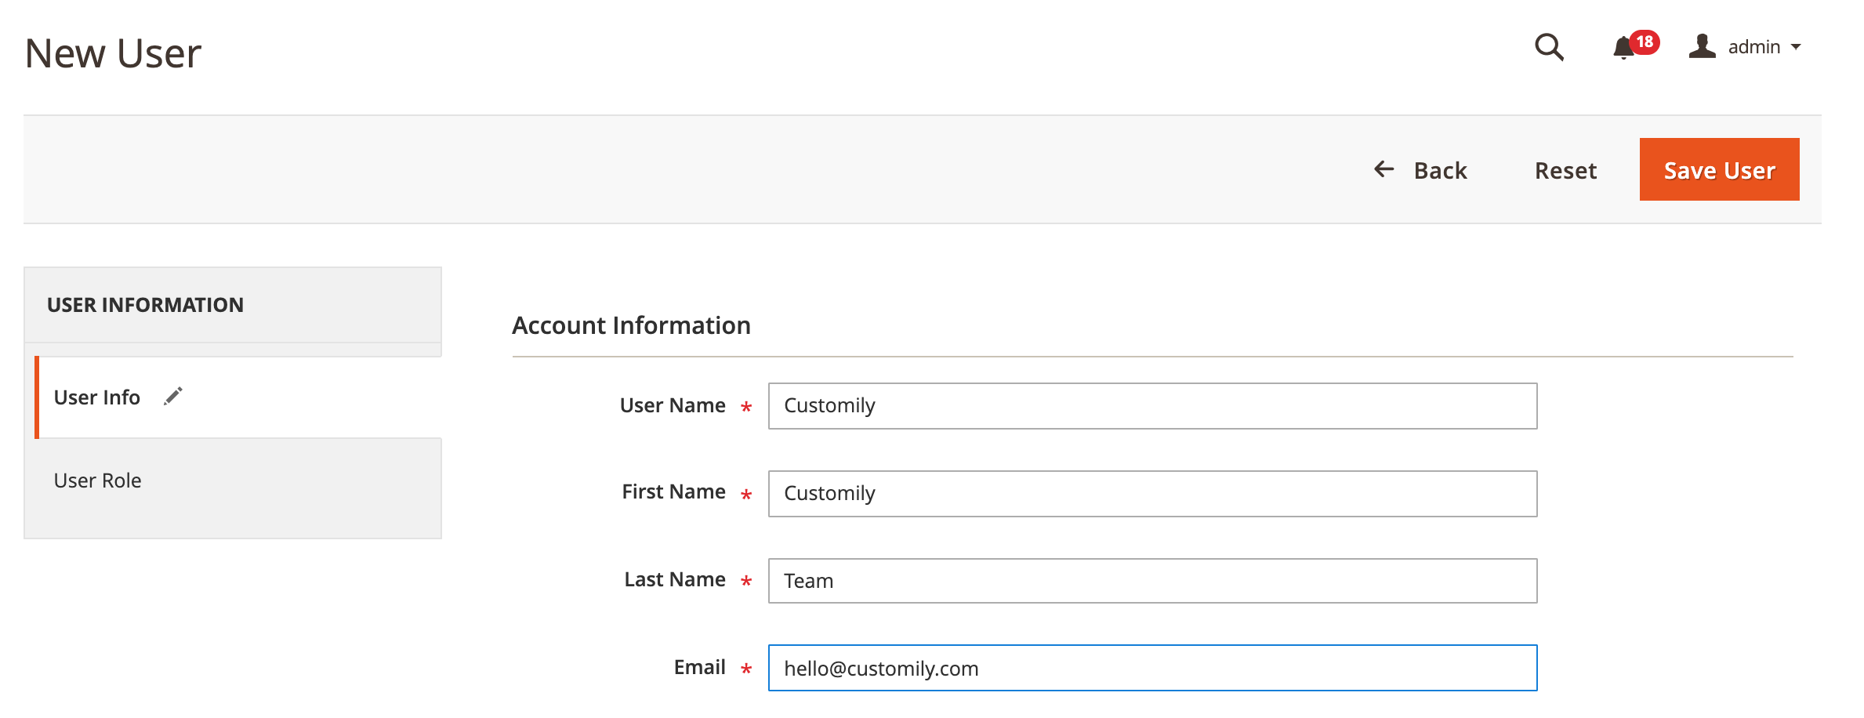Click the Reset button

tap(1565, 170)
